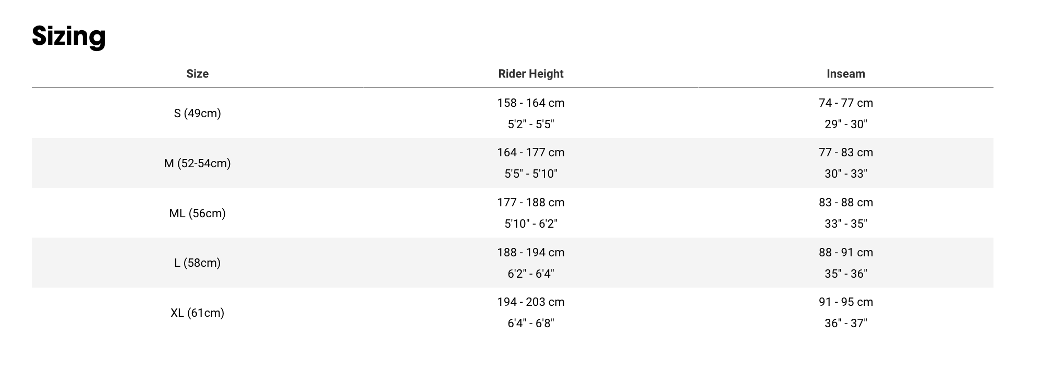Select the L (58cm) size cell
The width and height of the screenshot is (1042, 372).
coord(197,263)
